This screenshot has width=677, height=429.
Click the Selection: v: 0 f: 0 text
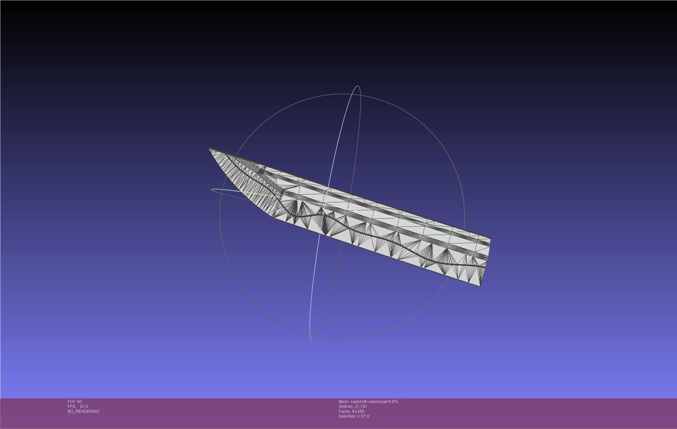[x=354, y=416]
